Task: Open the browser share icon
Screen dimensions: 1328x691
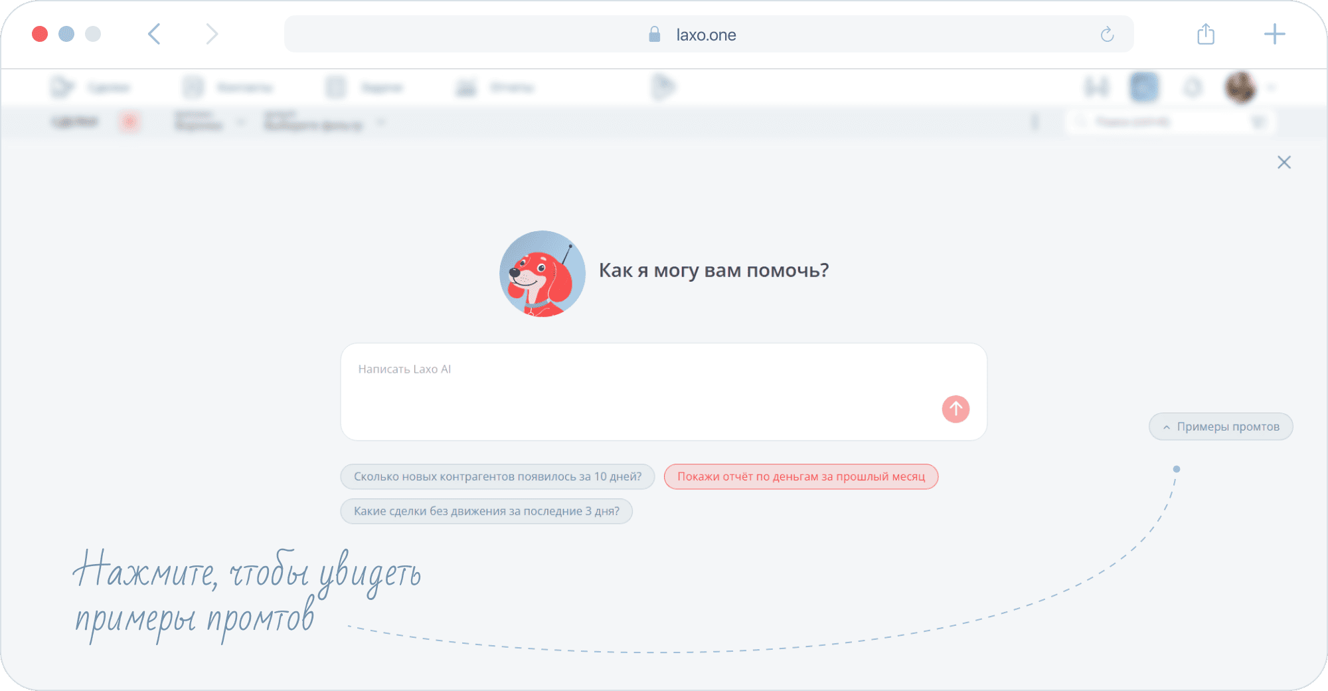Action: (1206, 34)
